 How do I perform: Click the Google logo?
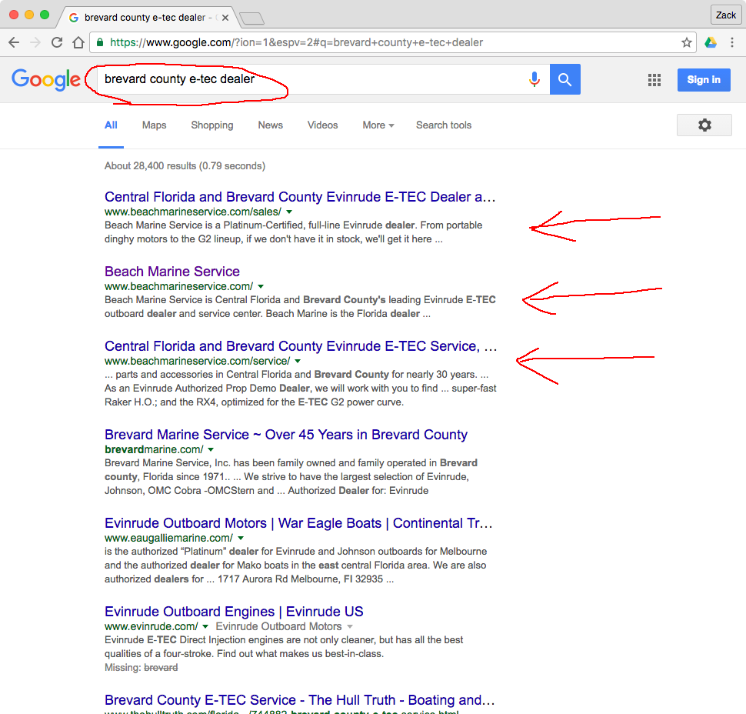pos(46,79)
